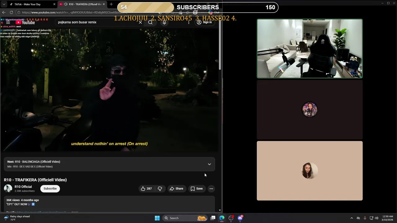
Task: Open YouTube settings three-dot menu
Action: (x=189, y=22)
